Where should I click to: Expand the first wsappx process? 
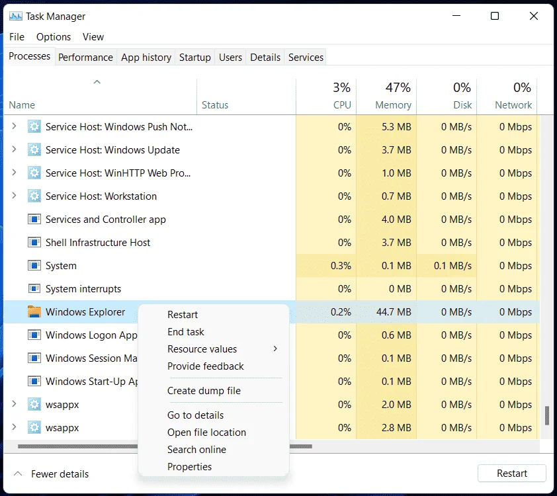click(x=14, y=403)
